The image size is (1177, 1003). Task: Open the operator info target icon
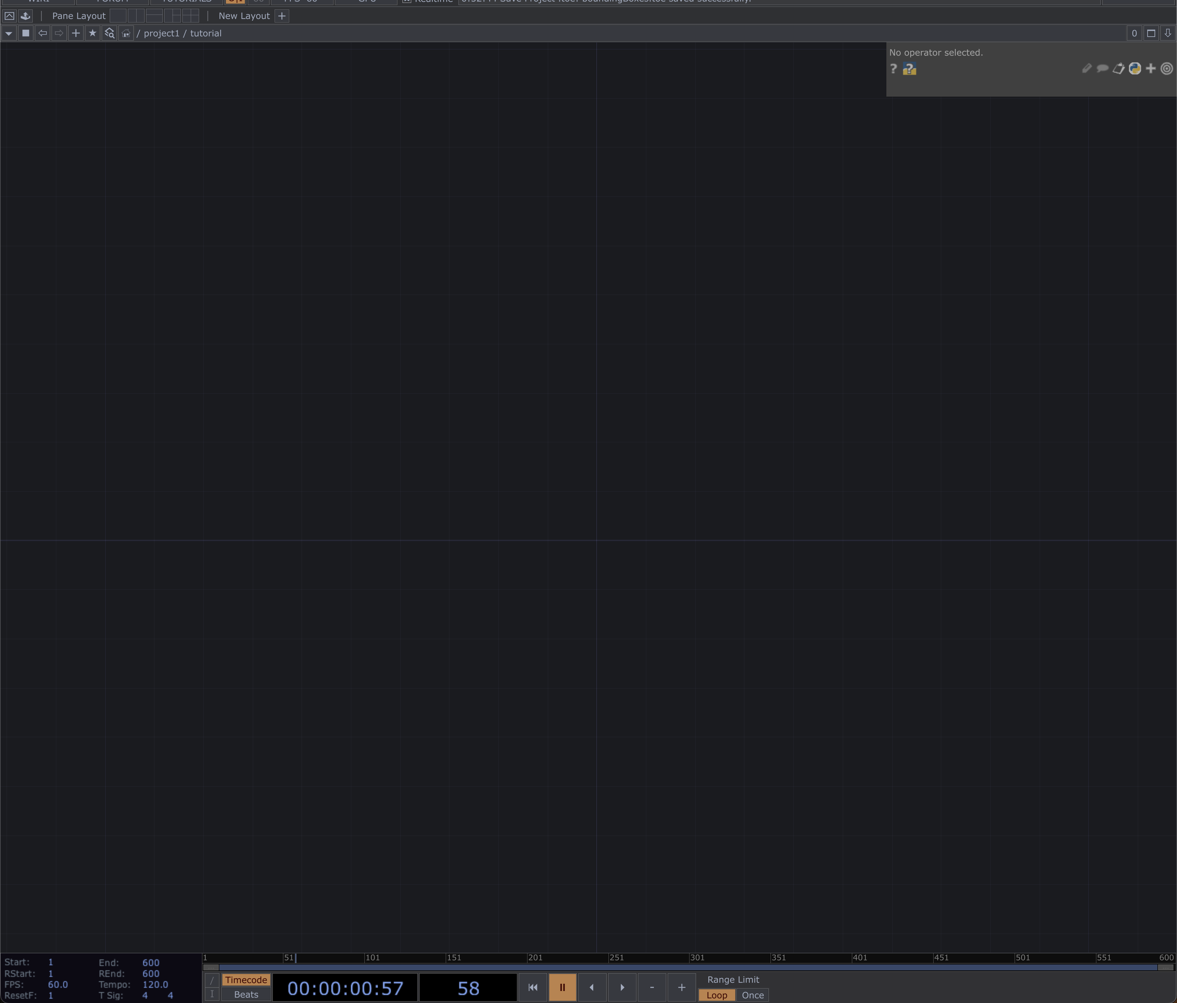click(x=1166, y=69)
